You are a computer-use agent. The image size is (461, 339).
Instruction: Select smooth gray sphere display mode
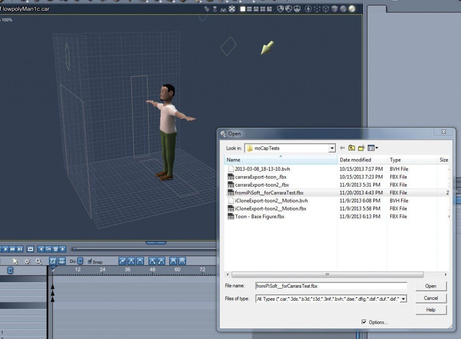tap(343, 9)
